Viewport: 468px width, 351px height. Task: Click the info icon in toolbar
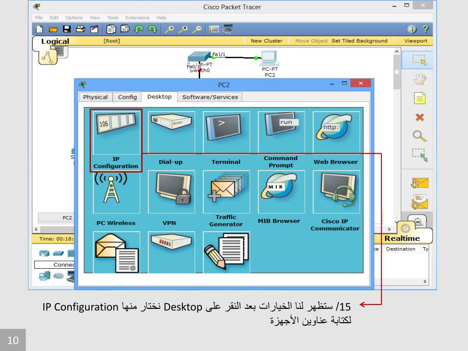pyautogui.click(x=412, y=29)
